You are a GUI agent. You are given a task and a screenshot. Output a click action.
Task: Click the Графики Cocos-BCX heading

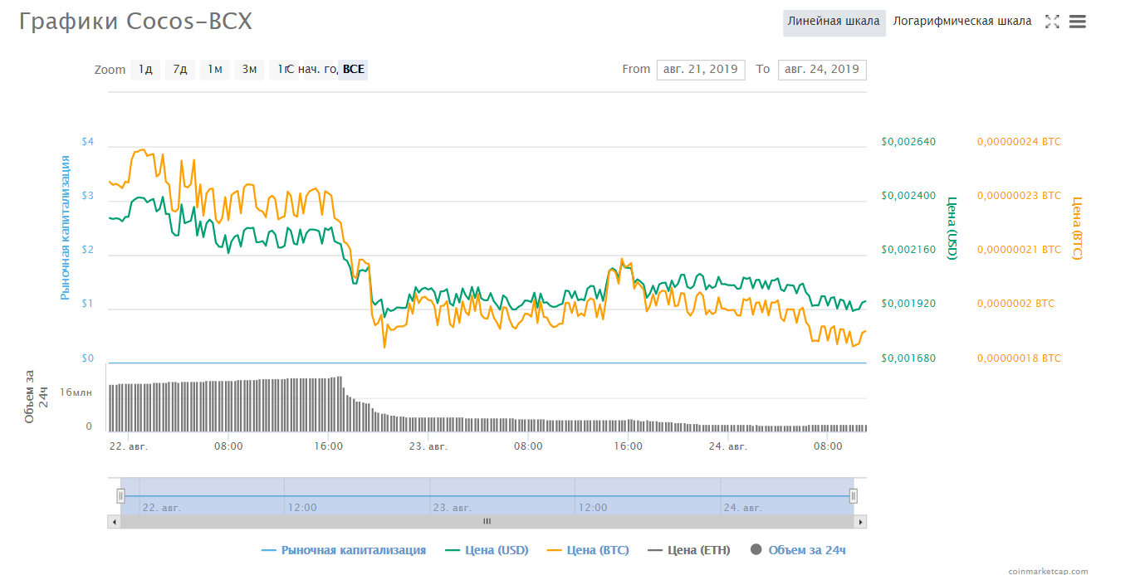[x=136, y=22]
